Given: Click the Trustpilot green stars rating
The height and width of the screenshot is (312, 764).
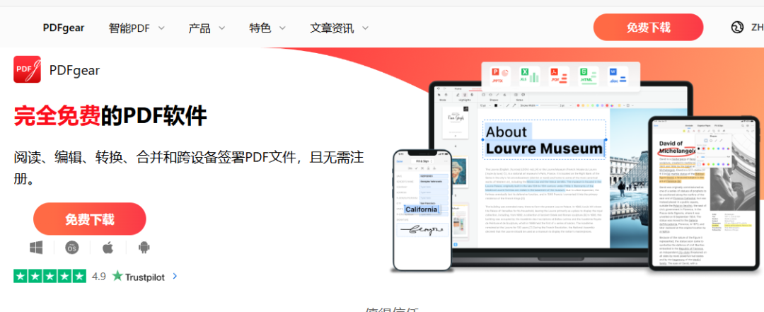Looking at the screenshot, I should (50, 277).
